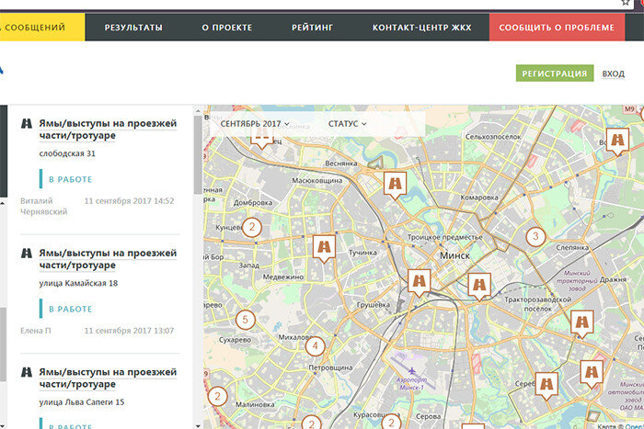Open report title for улица Льва Сапеги 15
644x429 pixels.
pyautogui.click(x=108, y=378)
